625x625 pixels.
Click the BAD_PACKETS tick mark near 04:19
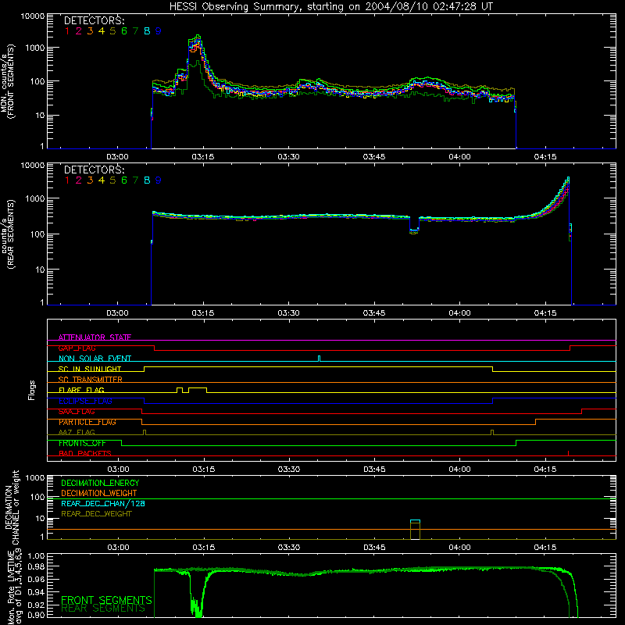click(569, 453)
